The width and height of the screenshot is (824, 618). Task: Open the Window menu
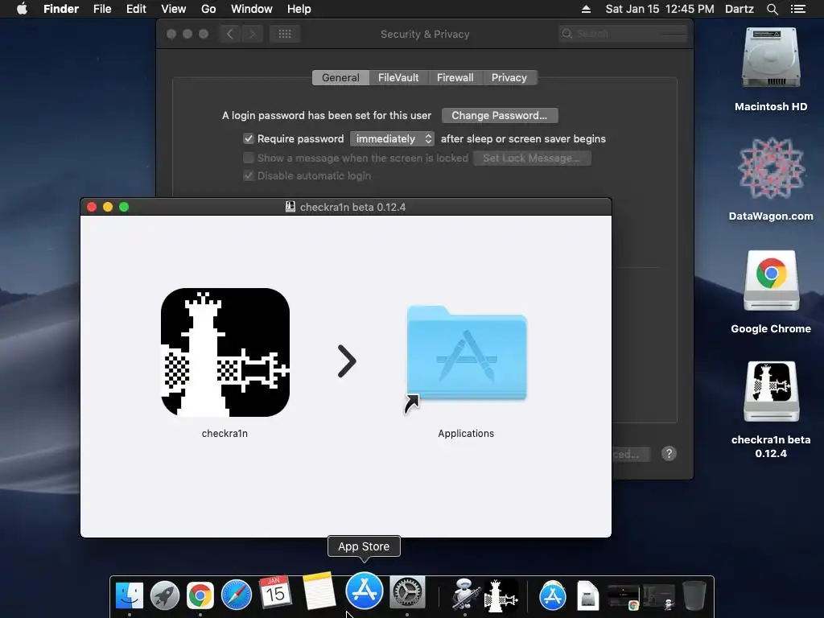coord(252,9)
